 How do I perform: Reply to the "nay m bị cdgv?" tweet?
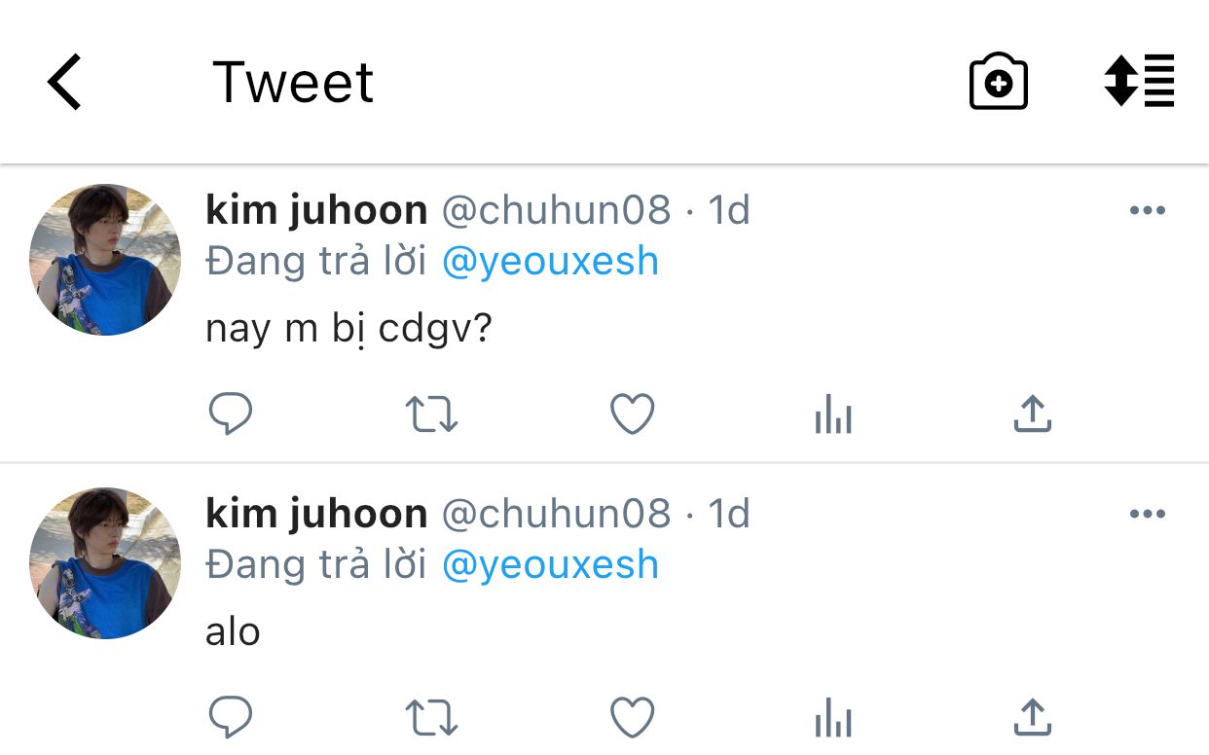coord(231,415)
